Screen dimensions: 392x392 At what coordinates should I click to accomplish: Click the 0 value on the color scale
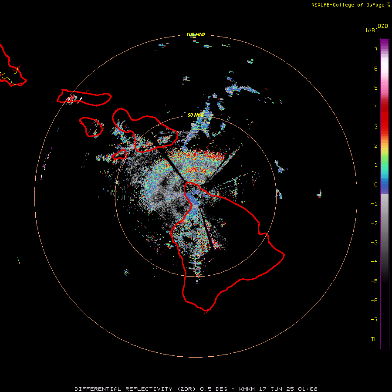click(x=376, y=185)
